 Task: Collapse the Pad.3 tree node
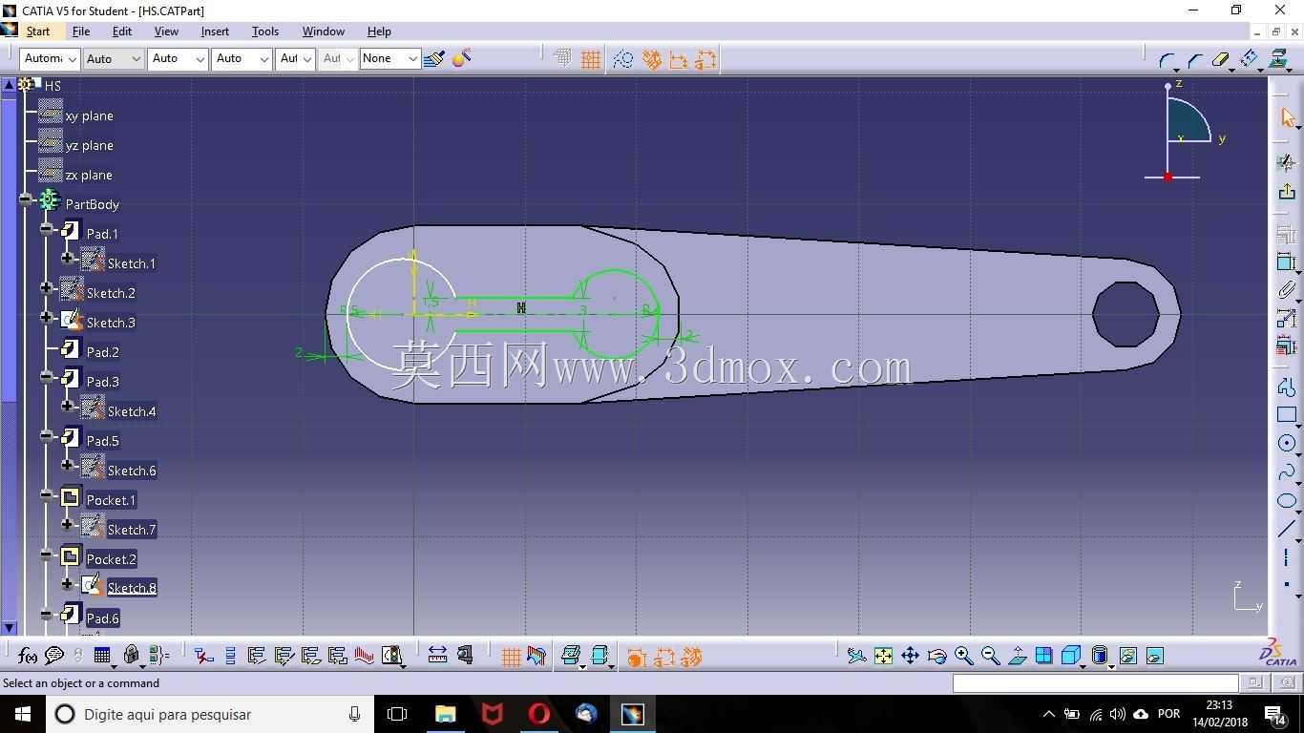tap(47, 377)
